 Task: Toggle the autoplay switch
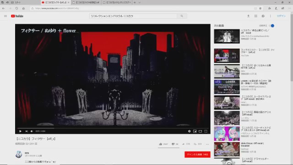coord(272,26)
